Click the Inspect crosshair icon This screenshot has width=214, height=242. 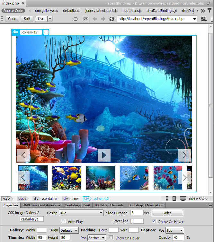click(x=76, y=19)
